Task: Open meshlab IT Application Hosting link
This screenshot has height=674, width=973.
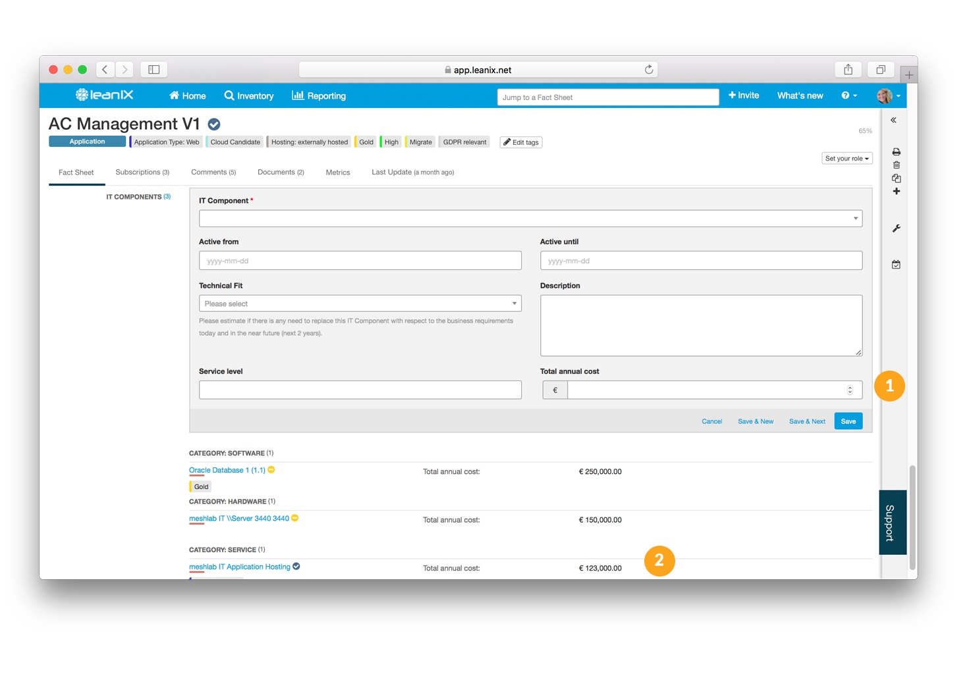Action: (240, 567)
